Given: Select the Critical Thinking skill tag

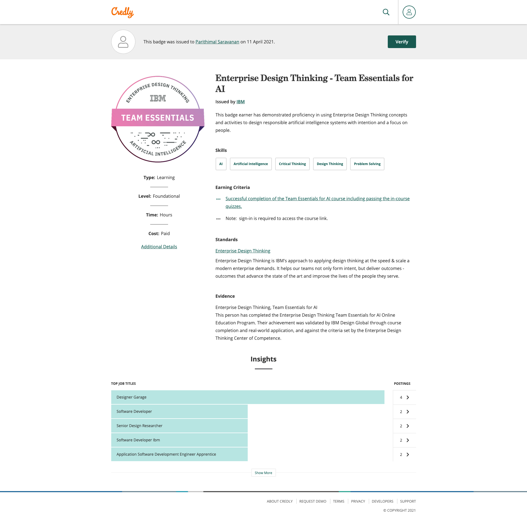Looking at the screenshot, I should pos(292,164).
